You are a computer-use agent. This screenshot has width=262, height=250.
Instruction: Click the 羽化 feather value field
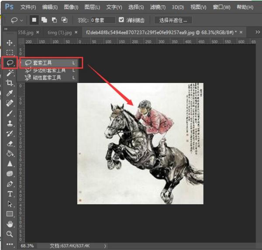pyautogui.click(x=103, y=20)
